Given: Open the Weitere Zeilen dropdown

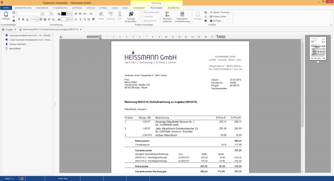Looking at the screenshot, I should (x=219, y=16).
